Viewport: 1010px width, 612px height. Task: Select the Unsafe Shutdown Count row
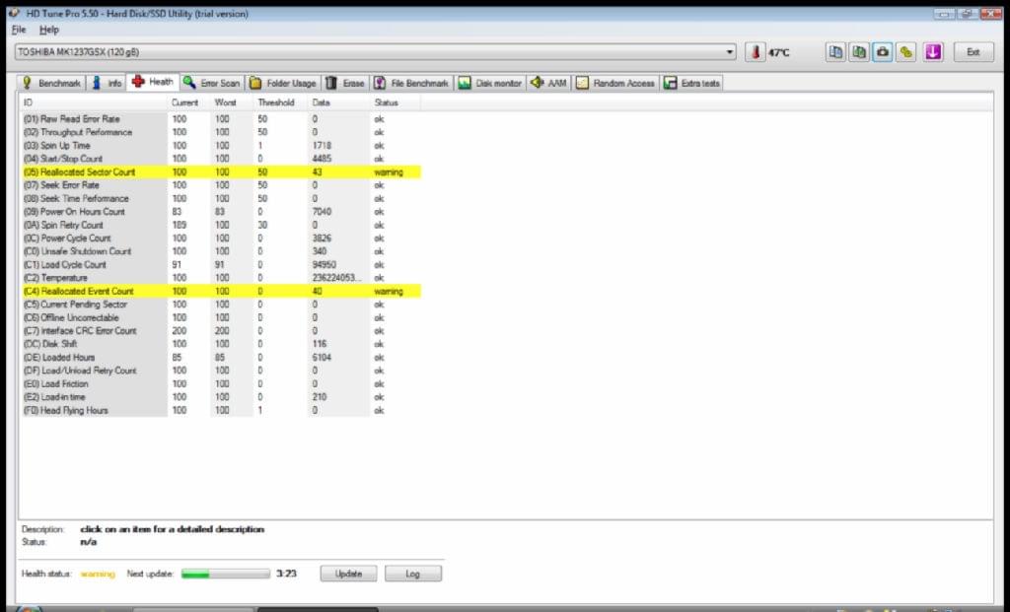coord(221,251)
